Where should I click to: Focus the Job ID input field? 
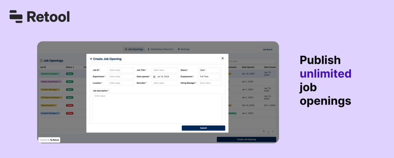coord(121,70)
